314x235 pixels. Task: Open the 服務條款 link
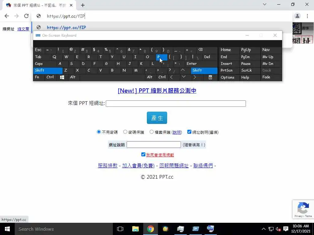coord(108,166)
